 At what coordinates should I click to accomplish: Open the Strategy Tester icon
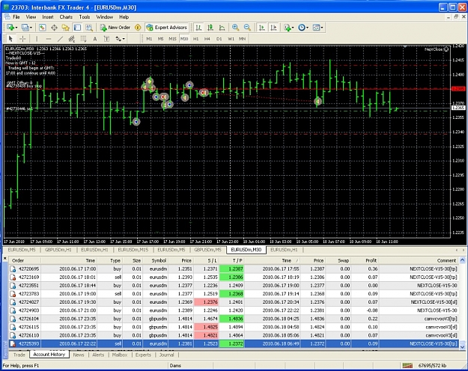pos(89,28)
